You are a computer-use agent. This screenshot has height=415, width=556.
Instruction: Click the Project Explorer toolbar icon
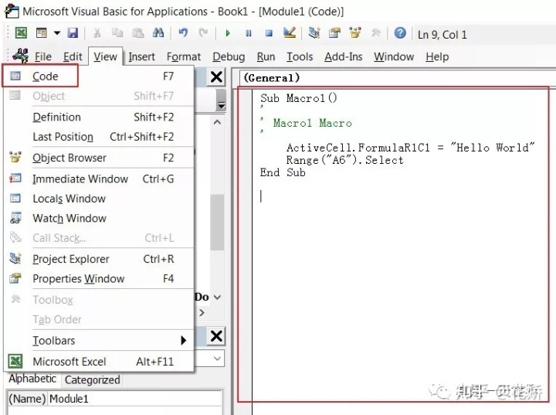(314, 33)
